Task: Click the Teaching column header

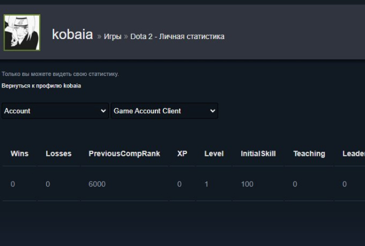Action: pos(309,153)
